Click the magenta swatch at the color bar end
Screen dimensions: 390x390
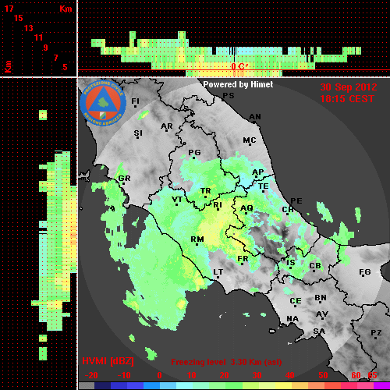coord(381,386)
